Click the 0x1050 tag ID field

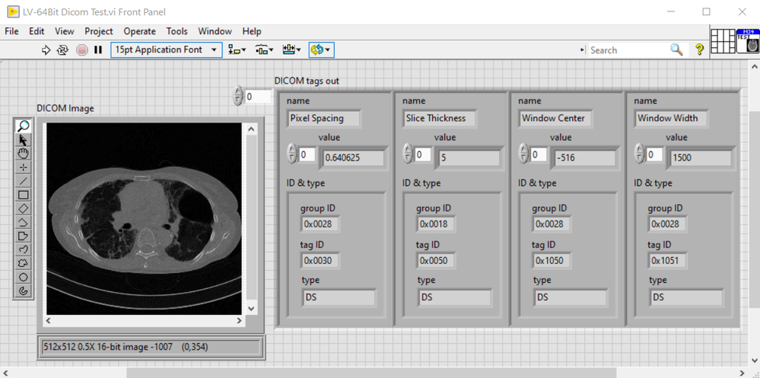pyautogui.click(x=550, y=261)
